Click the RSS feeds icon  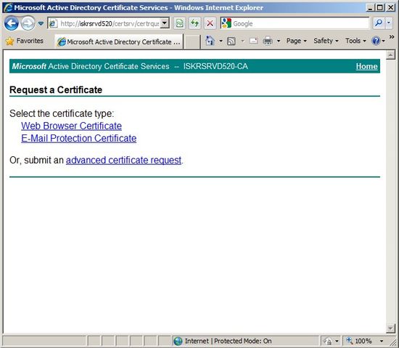coord(231,41)
